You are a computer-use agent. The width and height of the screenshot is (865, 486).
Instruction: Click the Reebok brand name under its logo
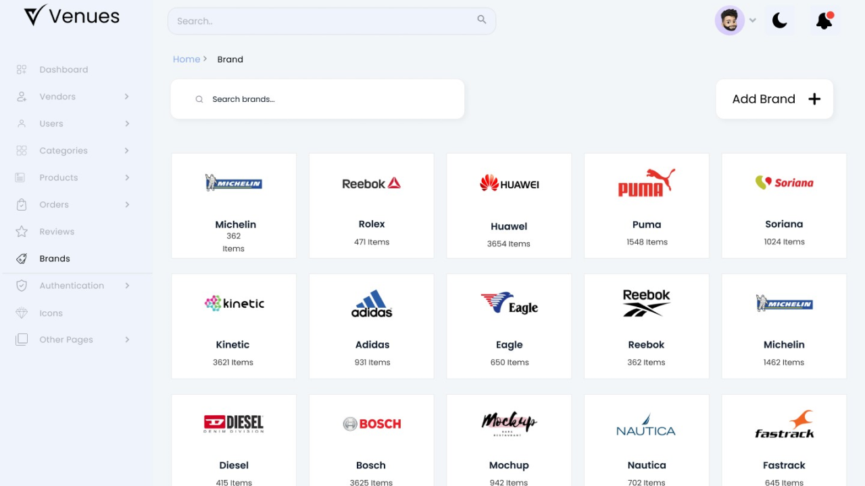click(x=646, y=345)
